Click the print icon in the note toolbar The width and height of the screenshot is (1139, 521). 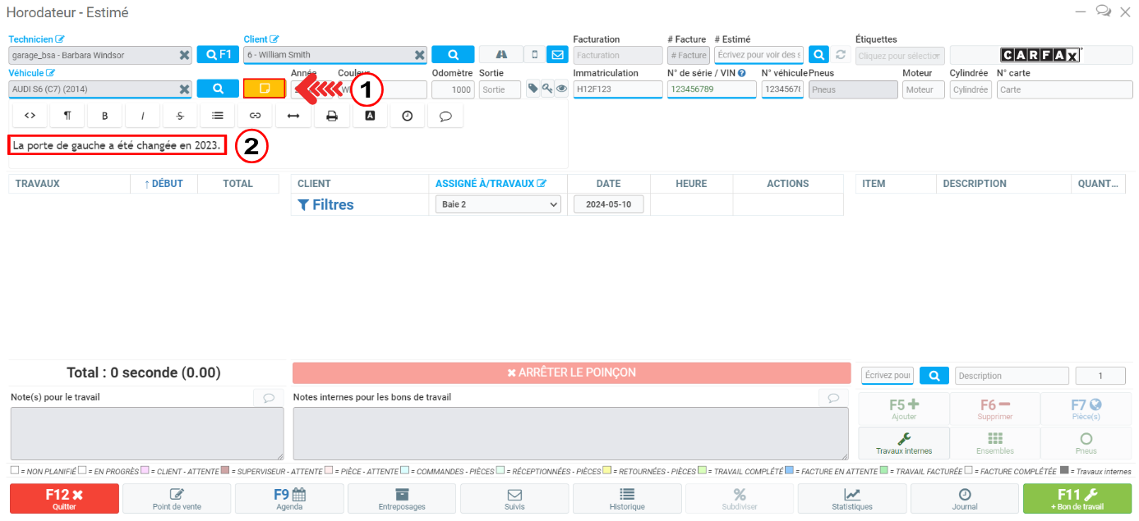[x=332, y=116]
